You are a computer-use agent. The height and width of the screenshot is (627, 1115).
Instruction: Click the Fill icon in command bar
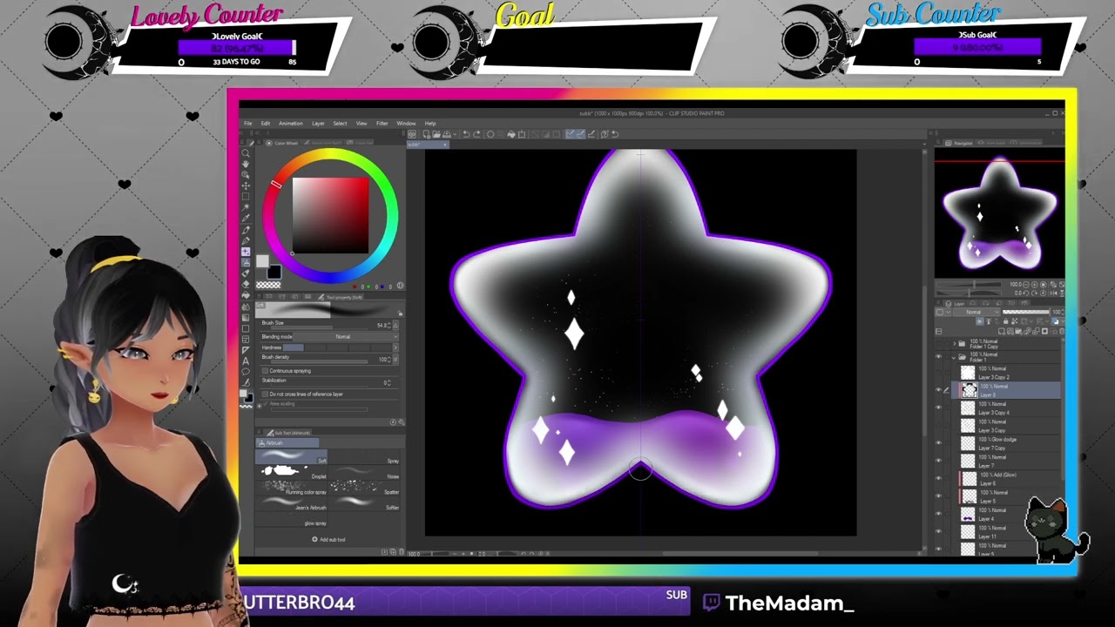tap(511, 134)
